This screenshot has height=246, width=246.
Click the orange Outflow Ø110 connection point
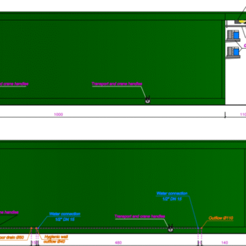point(201,228)
